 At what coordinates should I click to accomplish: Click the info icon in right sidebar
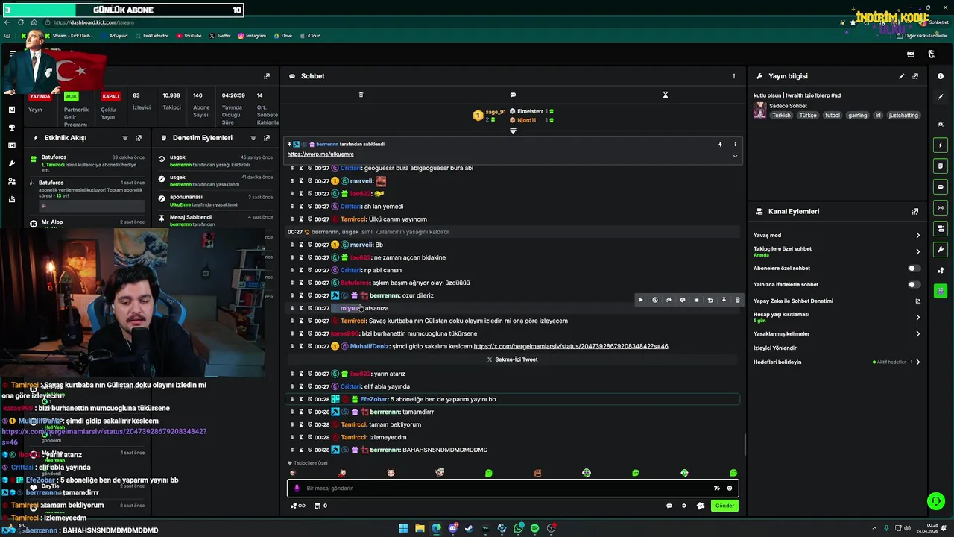pos(941,76)
